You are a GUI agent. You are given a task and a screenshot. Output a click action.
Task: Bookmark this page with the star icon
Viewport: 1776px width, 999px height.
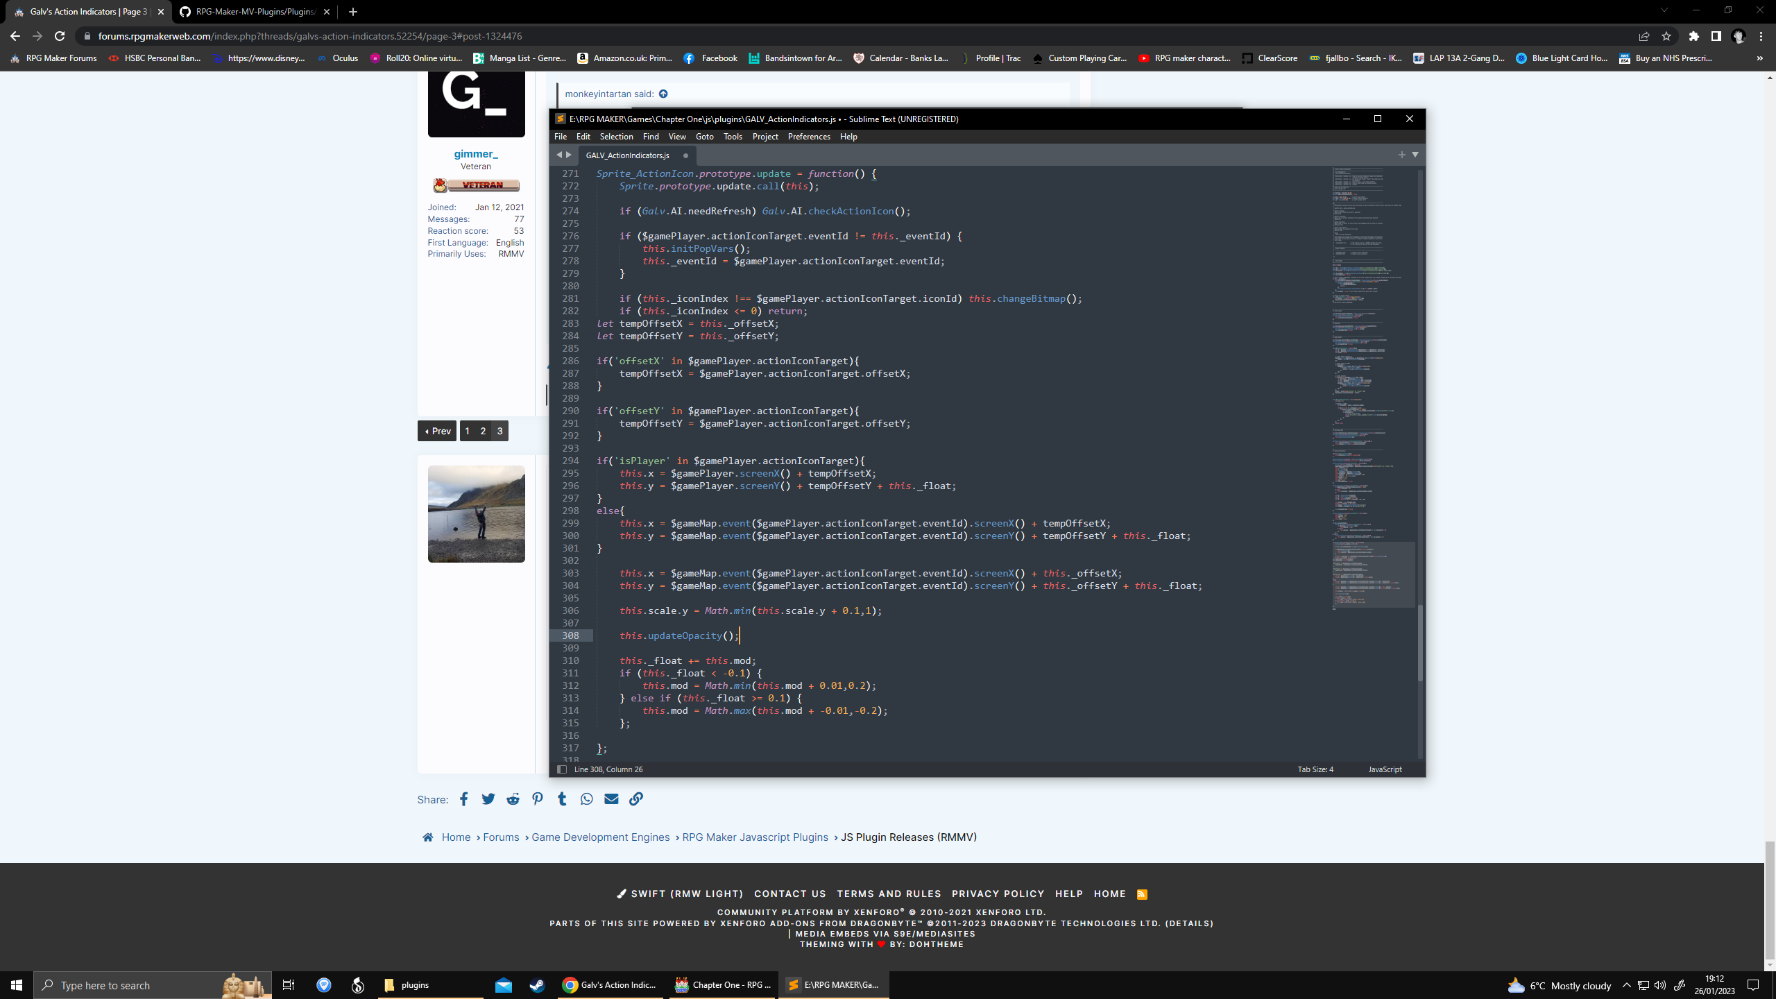point(1666,36)
